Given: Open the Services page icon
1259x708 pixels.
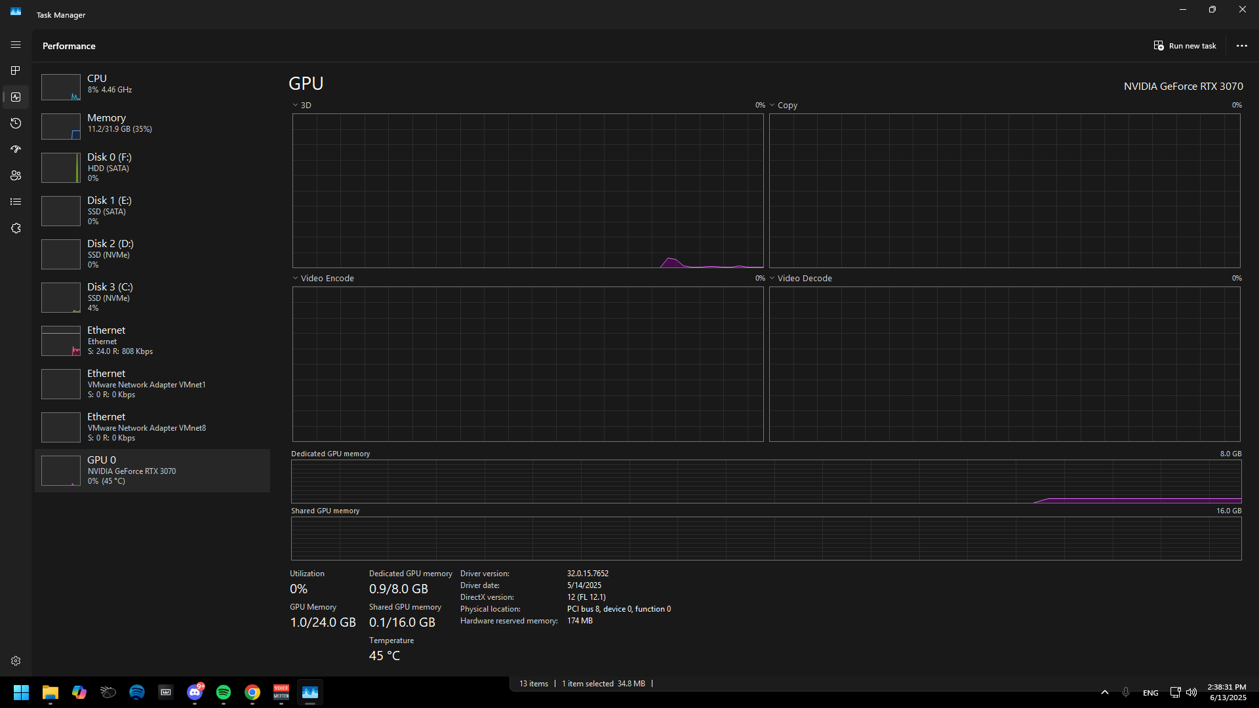Looking at the screenshot, I should tap(16, 228).
